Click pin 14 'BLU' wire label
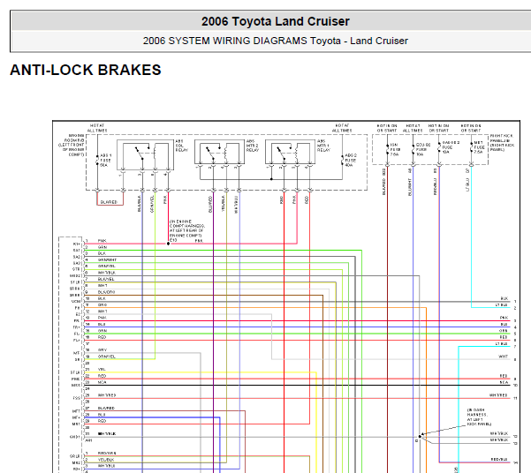The image size is (531, 473). click(102, 324)
